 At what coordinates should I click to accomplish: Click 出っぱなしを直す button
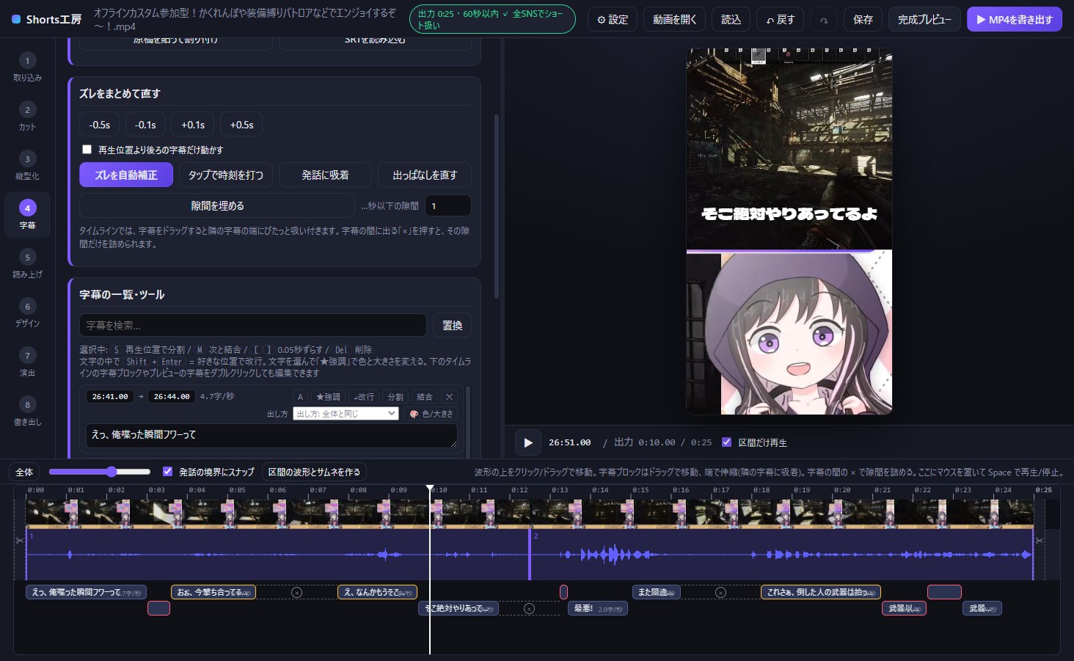[425, 175]
